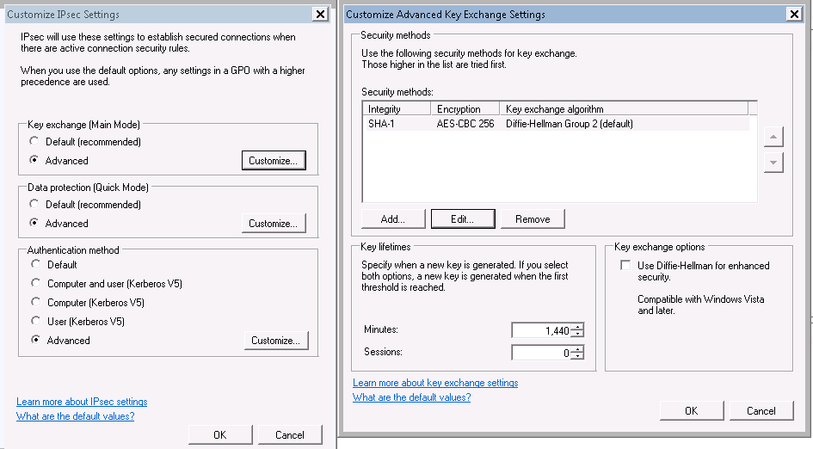Click the Add security method button
The width and height of the screenshot is (813, 449).
tap(393, 218)
